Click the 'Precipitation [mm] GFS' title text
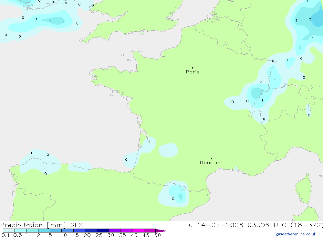 click(x=41, y=225)
